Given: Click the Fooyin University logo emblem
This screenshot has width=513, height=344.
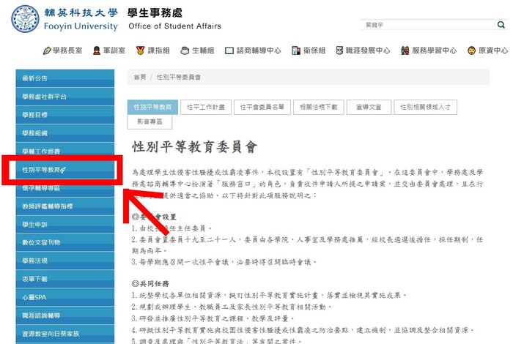Looking at the screenshot, I should pyautogui.click(x=25, y=19).
